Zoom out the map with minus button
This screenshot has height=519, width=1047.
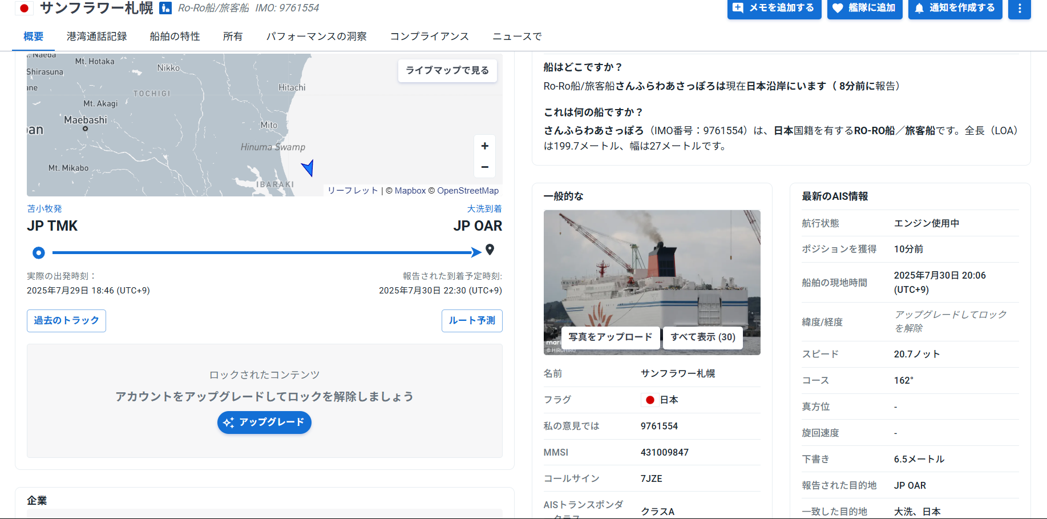coord(484,167)
